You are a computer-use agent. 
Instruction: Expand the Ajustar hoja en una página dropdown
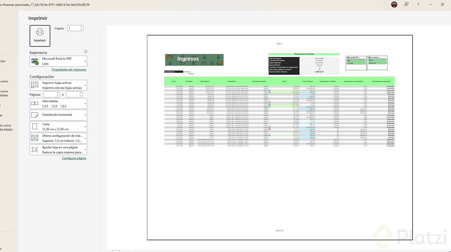click(58, 150)
